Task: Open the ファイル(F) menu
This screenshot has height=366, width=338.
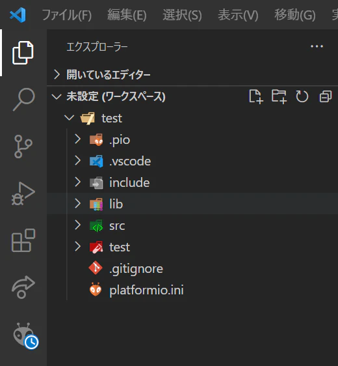Action: tap(66, 15)
